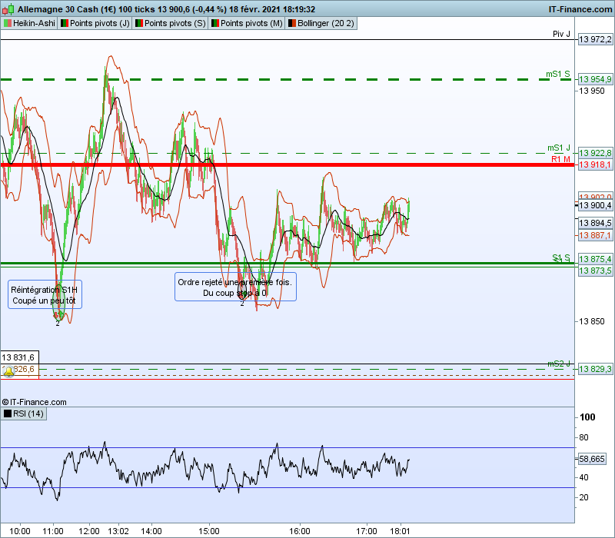Click the RSI value tag 58,665
Image resolution: width=615 pixels, height=538 pixels.
pos(592,459)
